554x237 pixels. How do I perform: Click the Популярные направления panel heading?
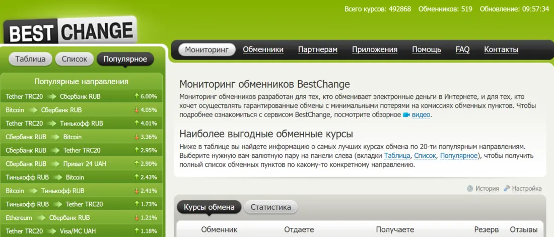click(81, 82)
